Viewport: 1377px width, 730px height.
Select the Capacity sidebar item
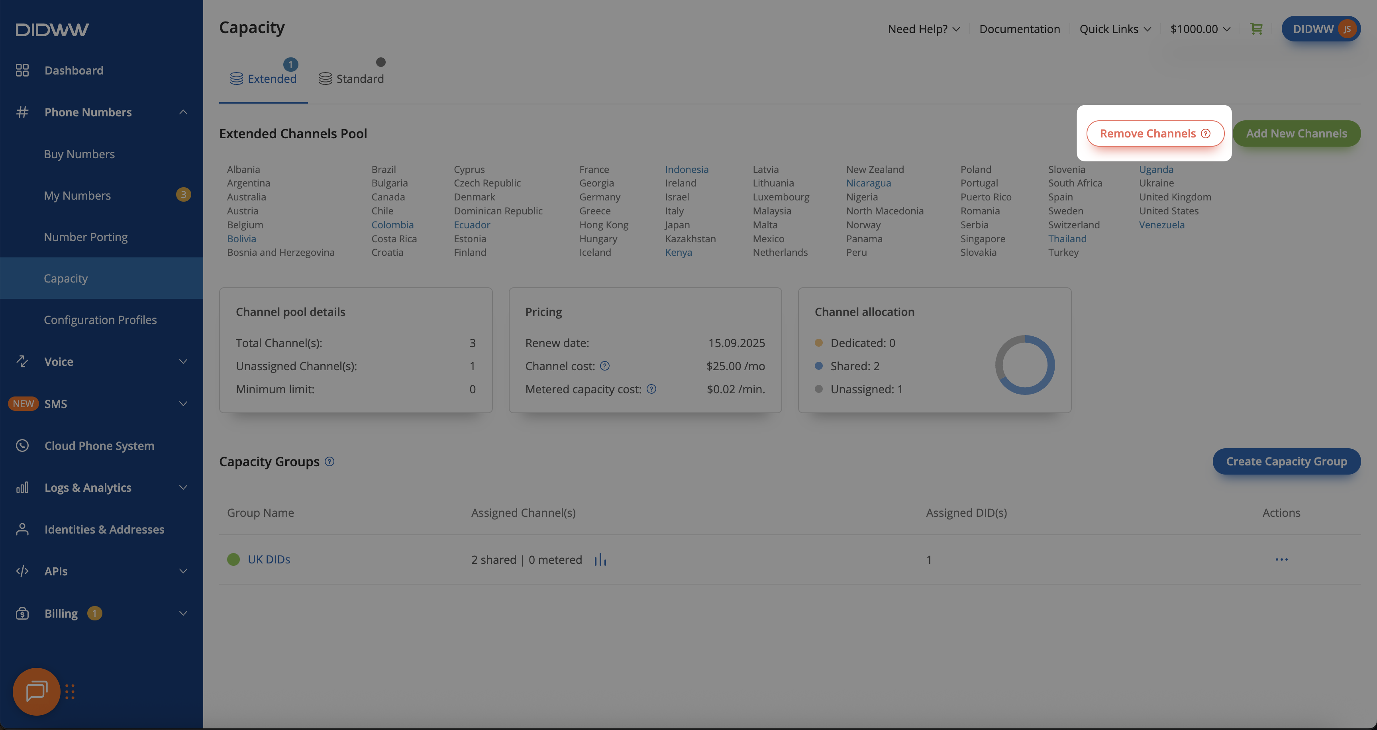point(102,278)
